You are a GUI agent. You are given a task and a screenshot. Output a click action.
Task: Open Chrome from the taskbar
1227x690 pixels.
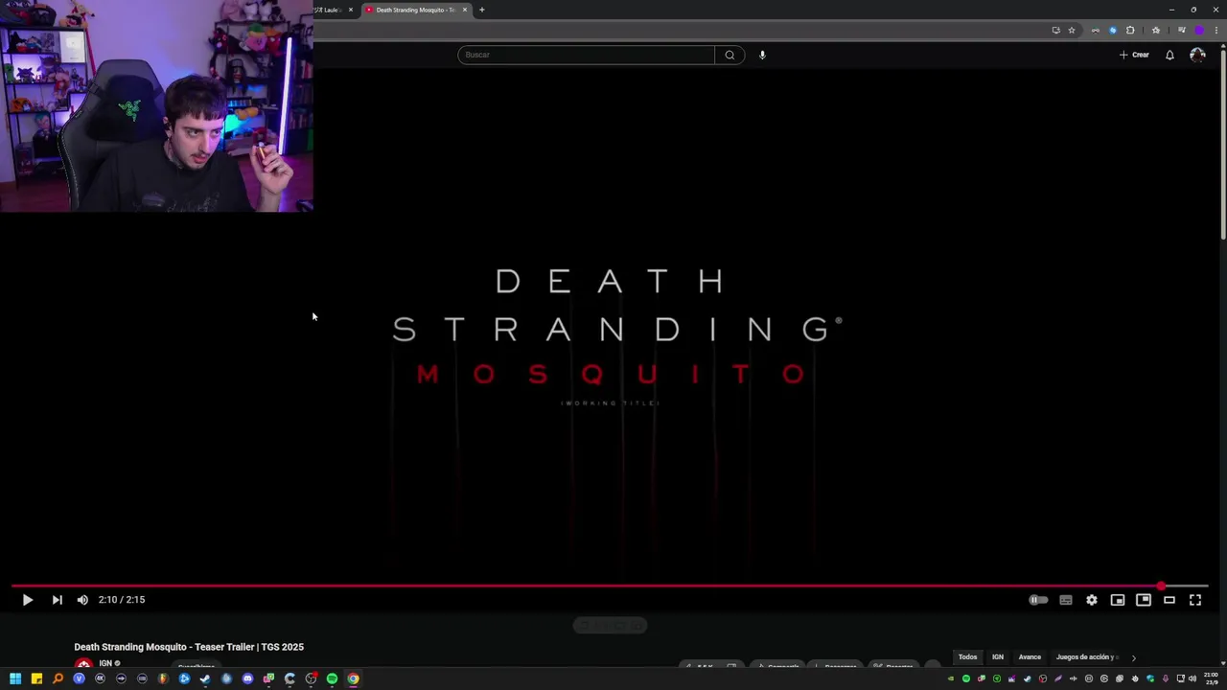[353, 678]
